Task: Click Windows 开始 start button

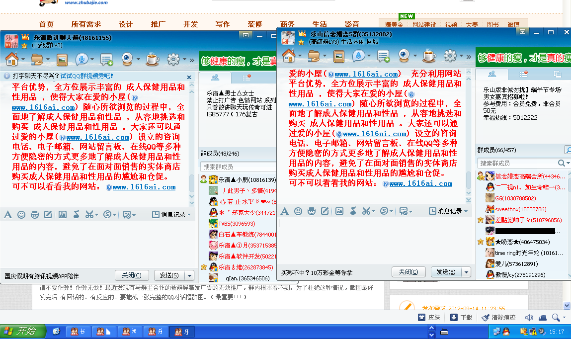Action: pyautogui.click(x=23, y=332)
